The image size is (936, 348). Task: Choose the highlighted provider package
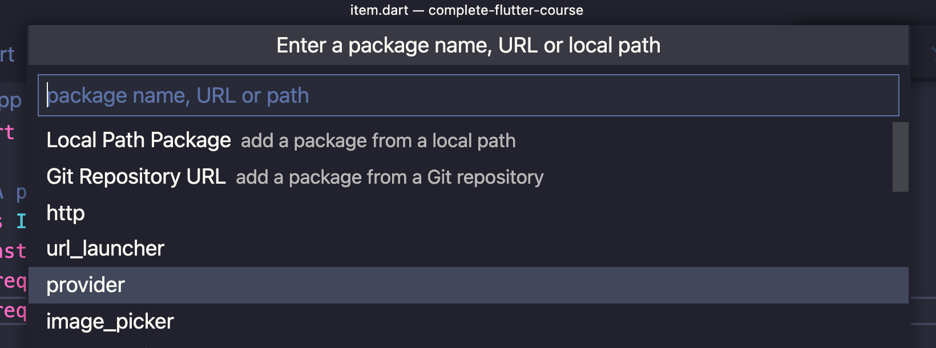pyautogui.click(x=86, y=285)
